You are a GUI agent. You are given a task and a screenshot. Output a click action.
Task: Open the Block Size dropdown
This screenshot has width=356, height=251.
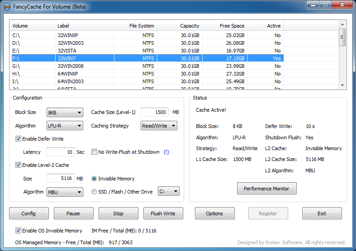(x=65, y=112)
